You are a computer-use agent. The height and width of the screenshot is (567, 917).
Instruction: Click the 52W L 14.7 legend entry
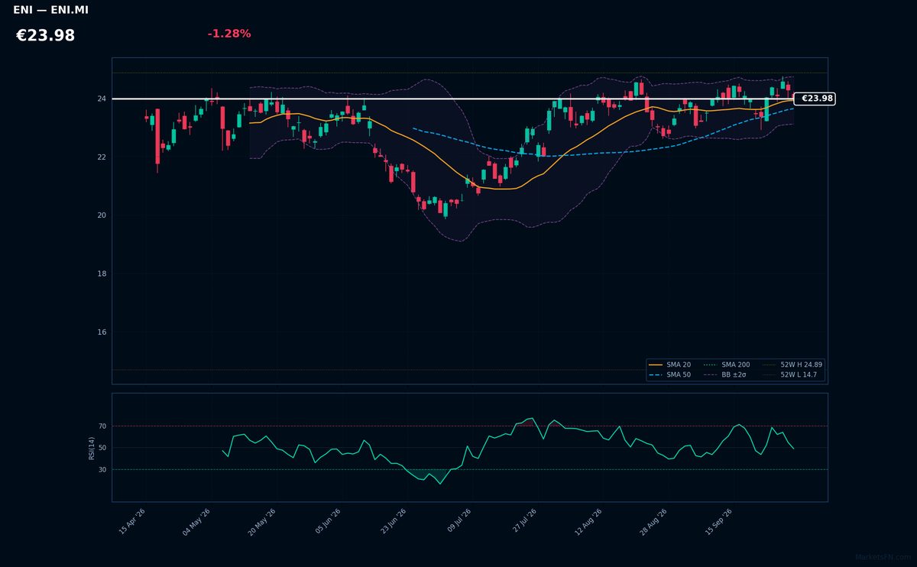pos(790,375)
